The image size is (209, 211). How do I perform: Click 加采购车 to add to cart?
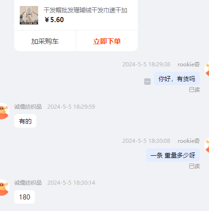45,41
